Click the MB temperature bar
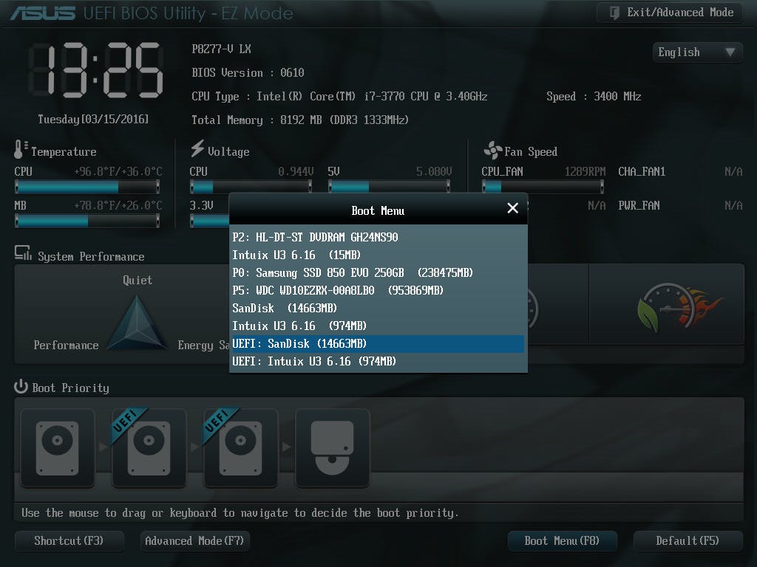757x567 pixels. coord(87,221)
